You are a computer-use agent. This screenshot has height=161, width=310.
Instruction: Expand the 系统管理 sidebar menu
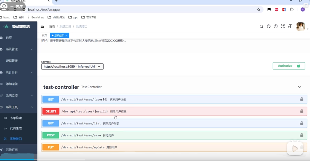(x=19, y=49)
